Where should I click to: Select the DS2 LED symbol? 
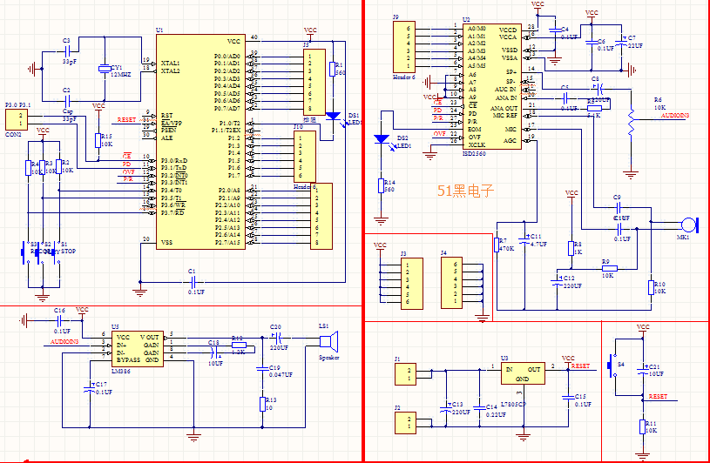[x=382, y=139]
